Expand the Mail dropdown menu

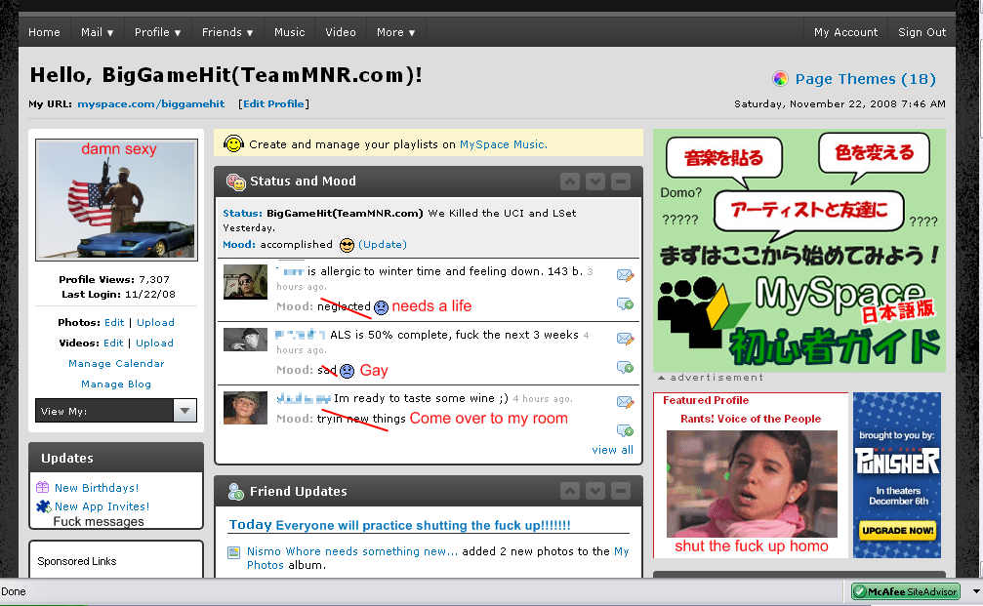pyautogui.click(x=97, y=32)
